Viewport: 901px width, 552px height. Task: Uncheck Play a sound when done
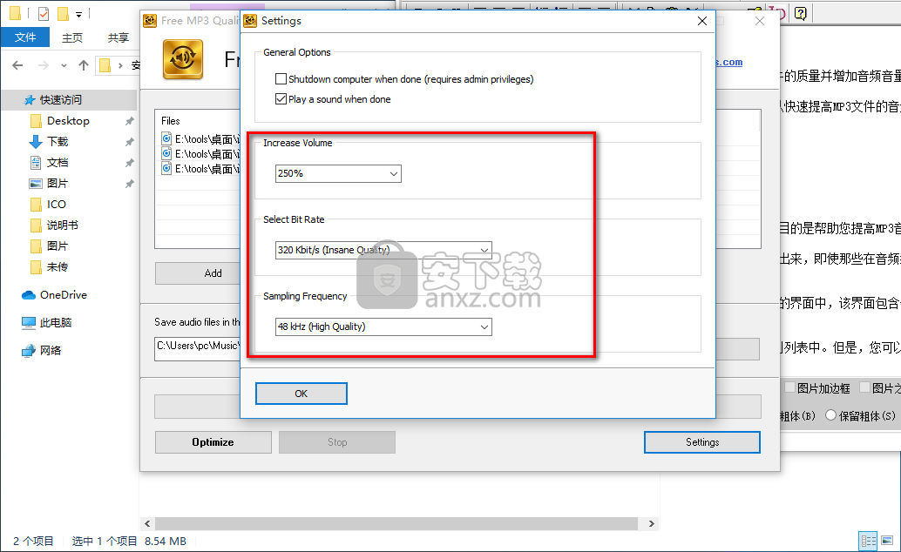tap(281, 98)
